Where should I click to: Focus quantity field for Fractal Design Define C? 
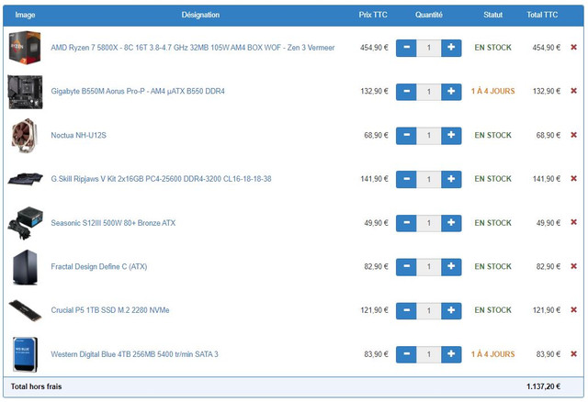tap(428, 267)
